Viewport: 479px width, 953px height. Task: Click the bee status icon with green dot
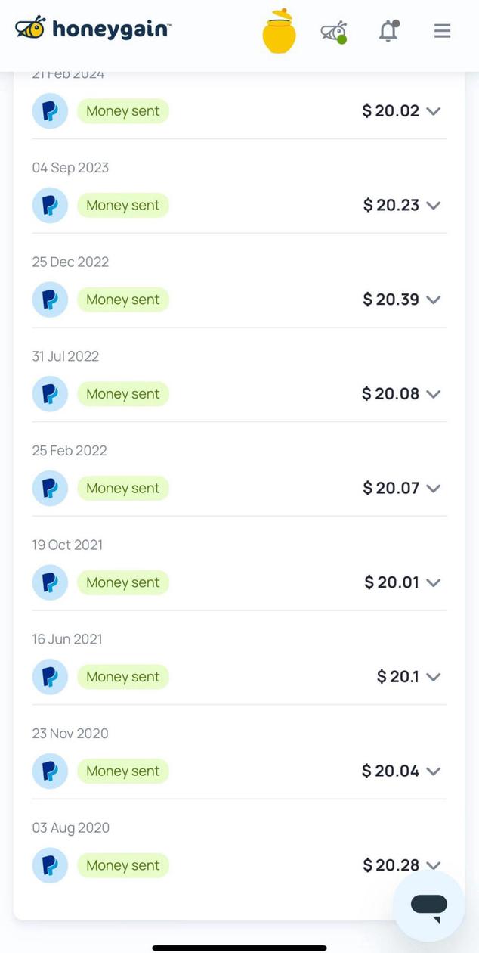(333, 32)
